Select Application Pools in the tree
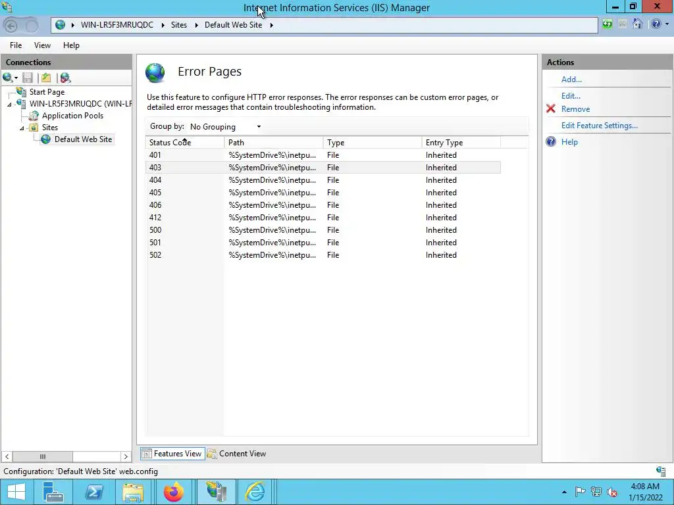 [x=72, y=116]
